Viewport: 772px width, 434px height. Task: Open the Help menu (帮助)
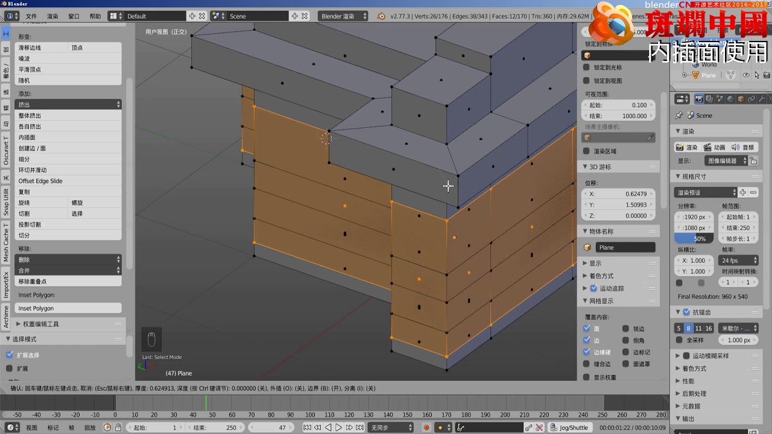pyautogui.click(x=95, y=16)
